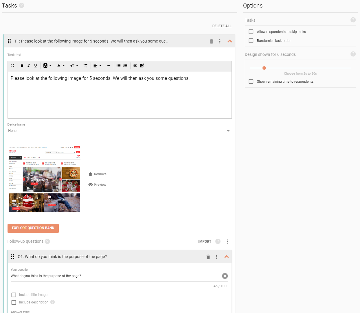The width and height of the screenshot is (360, 313).
Task: Click the Your question input field
Action: click(115, 276)
